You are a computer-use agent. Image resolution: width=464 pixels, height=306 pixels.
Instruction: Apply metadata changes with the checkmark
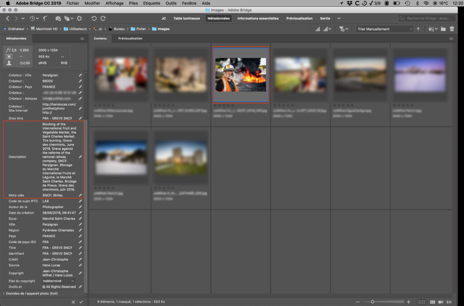[82, 301]
